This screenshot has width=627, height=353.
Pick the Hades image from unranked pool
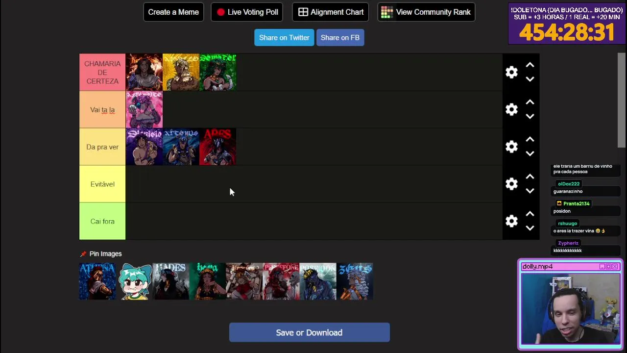click(171, 281)
